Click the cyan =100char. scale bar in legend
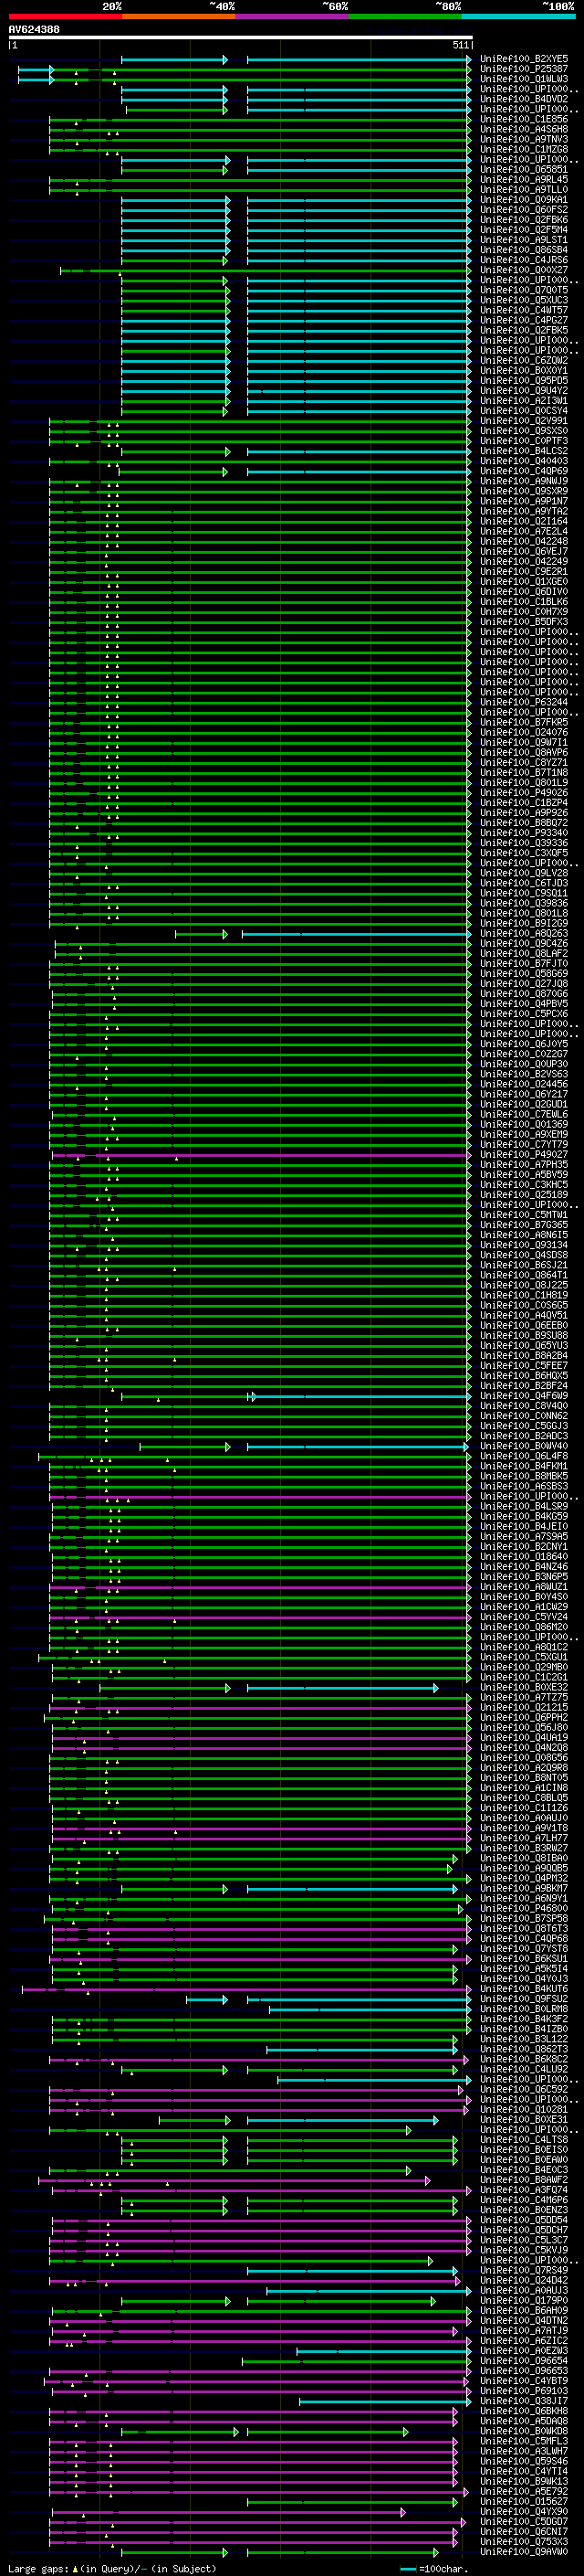Viewport: 584px width, 2576px height. point(407,2568)
